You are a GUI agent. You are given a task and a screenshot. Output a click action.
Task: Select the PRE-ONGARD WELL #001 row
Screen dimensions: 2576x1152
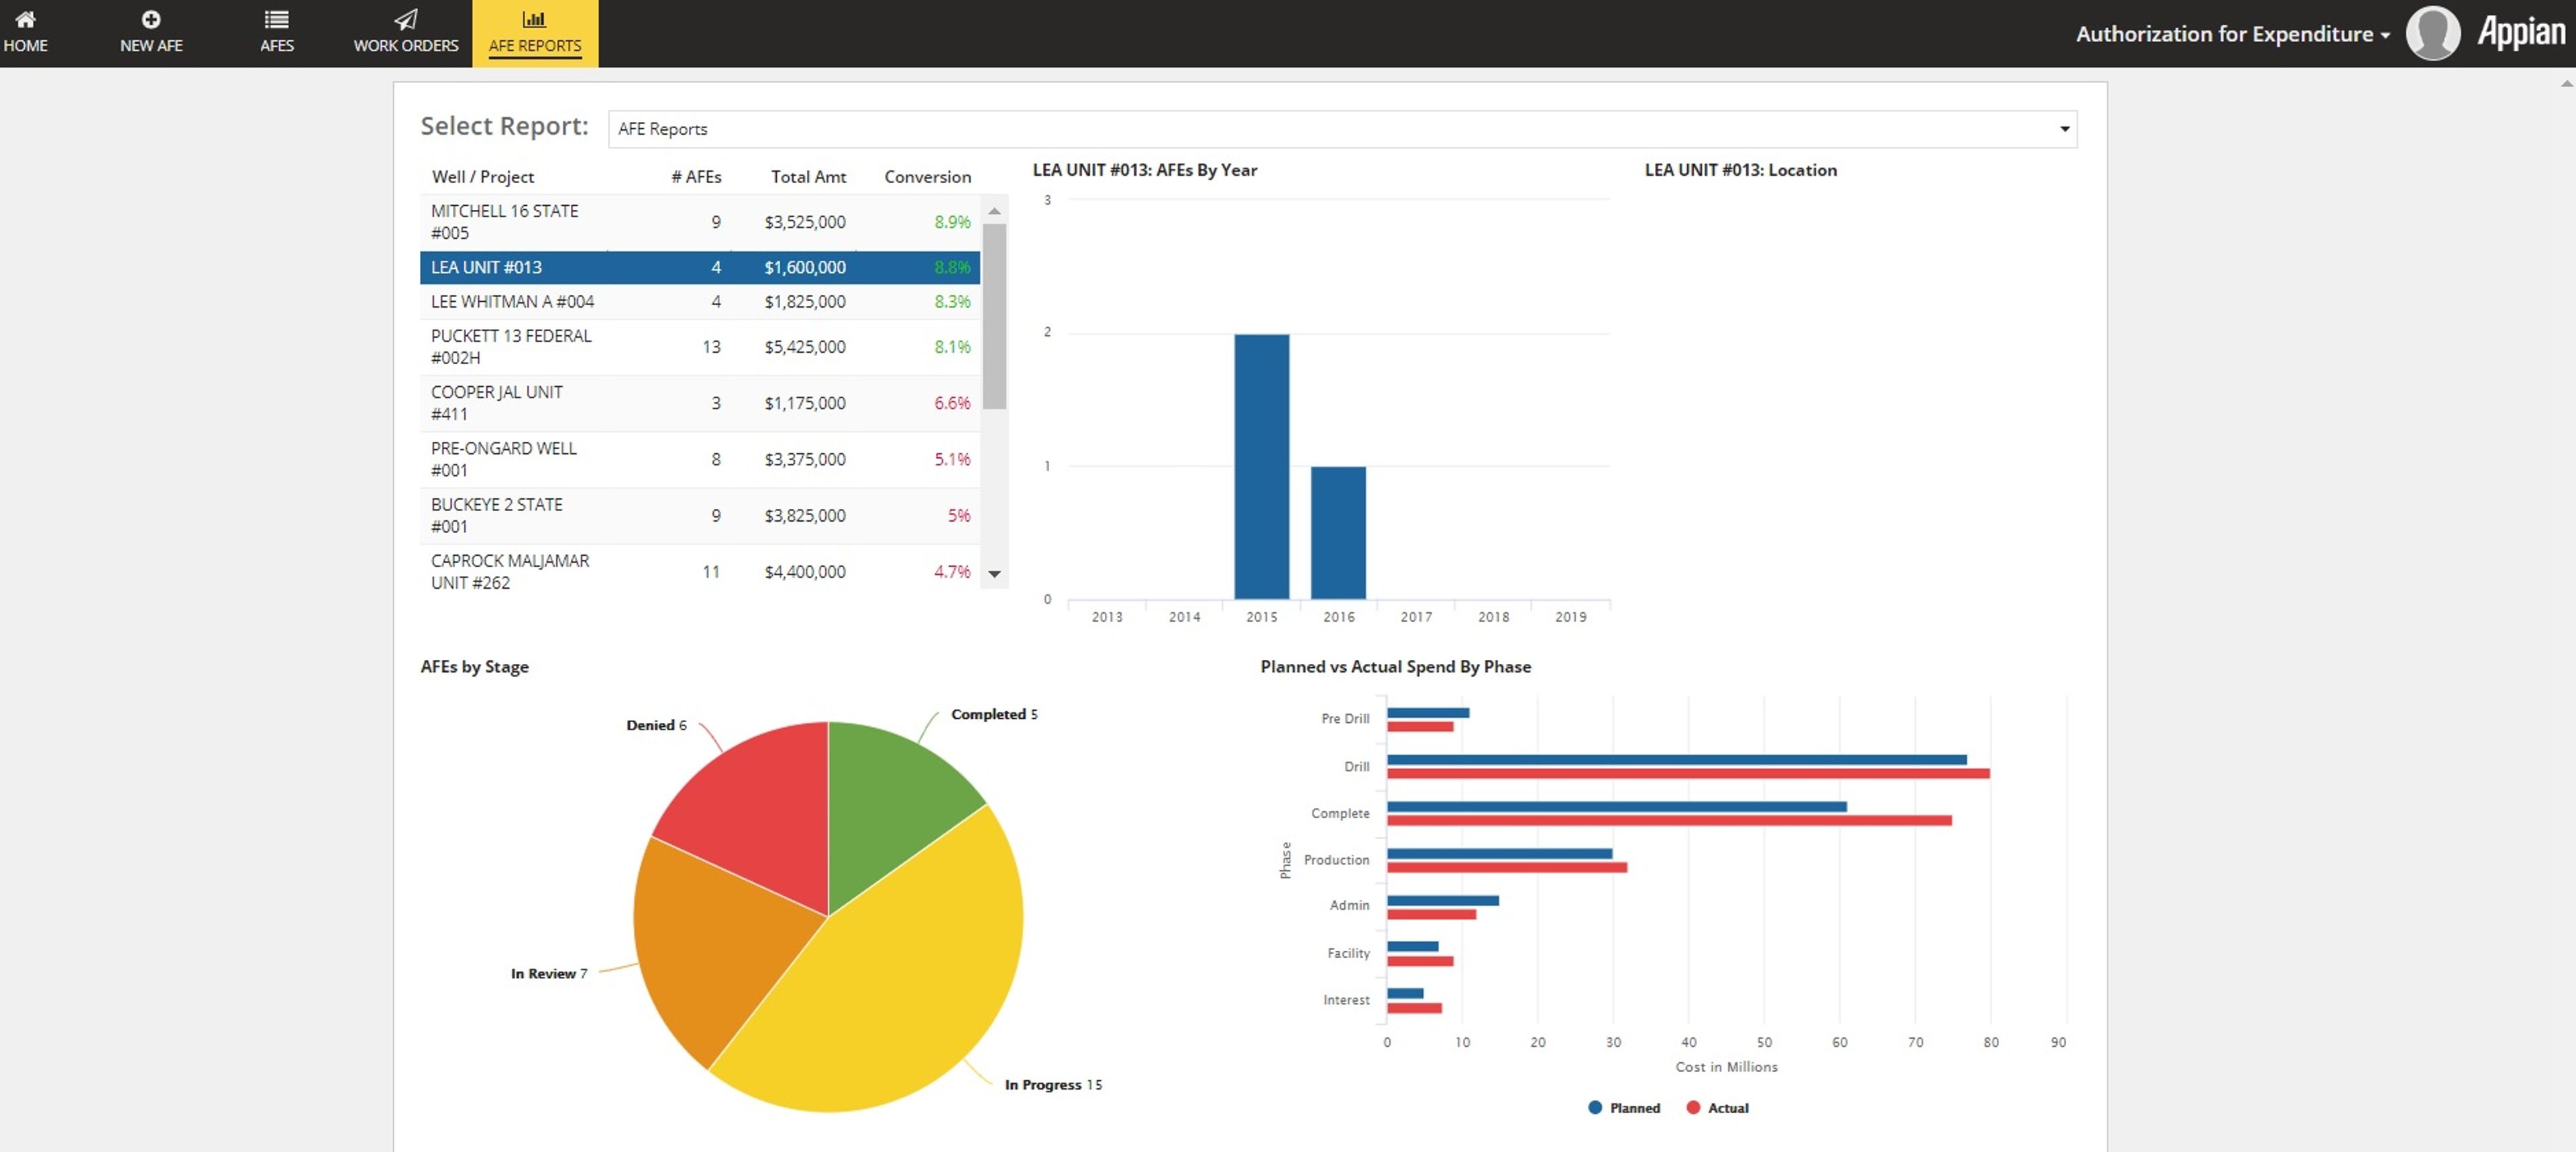coord(700,459)
